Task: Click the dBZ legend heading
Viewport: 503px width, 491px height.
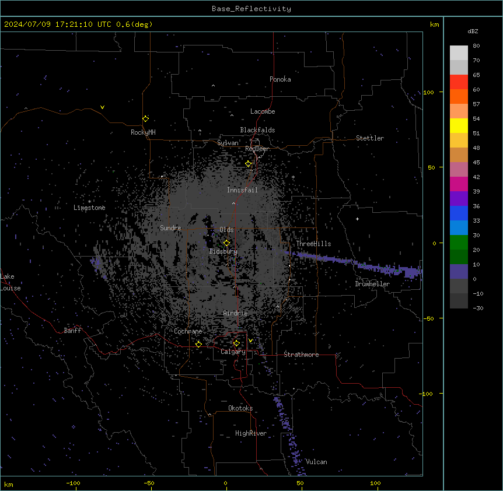Action: (473, 31)
